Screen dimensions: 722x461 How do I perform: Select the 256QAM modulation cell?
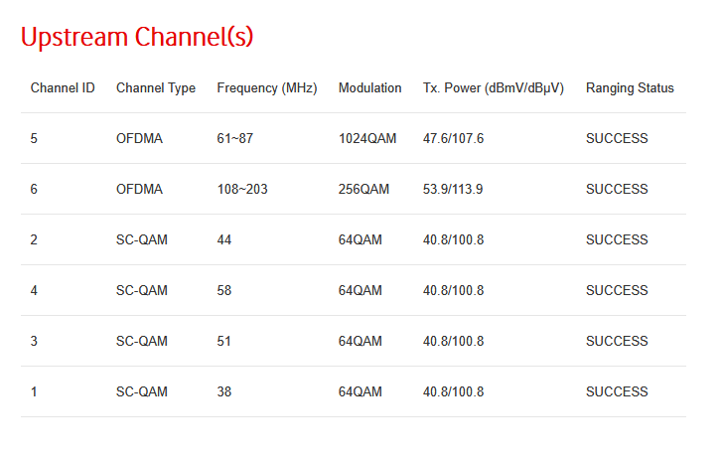point(364,190)
